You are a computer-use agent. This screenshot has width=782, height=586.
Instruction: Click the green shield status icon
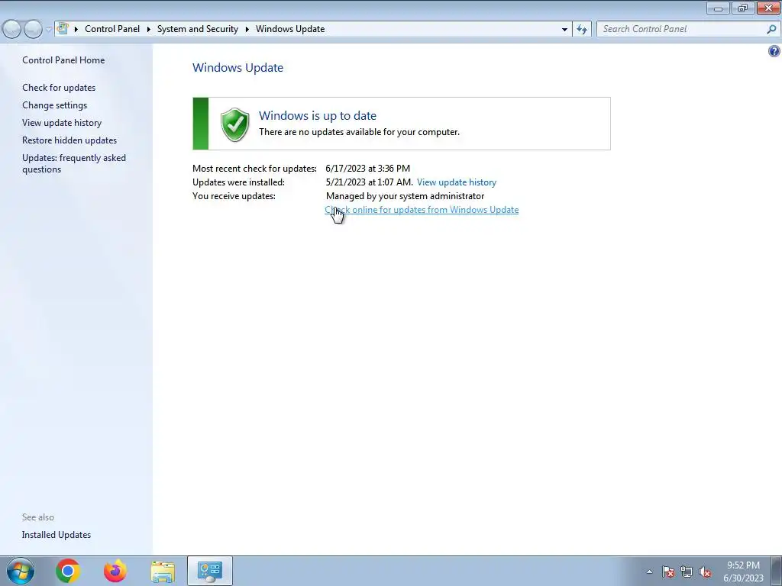235,124
